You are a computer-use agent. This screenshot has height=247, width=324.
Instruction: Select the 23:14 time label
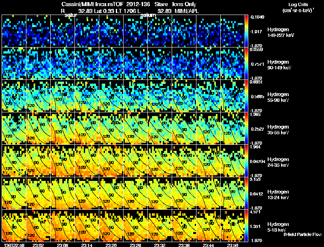[87, 245]
